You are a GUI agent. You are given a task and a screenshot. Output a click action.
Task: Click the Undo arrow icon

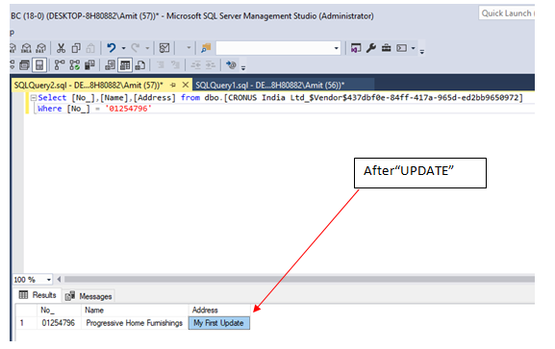click(x=112, y=48)
